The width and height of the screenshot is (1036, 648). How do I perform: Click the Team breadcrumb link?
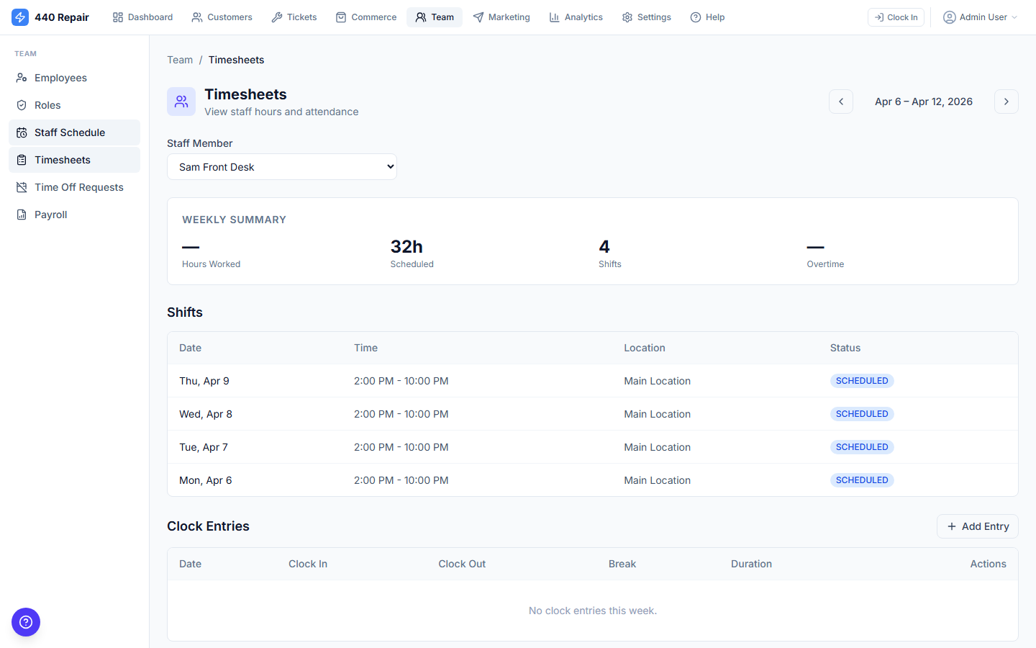(x=179, y=60)
